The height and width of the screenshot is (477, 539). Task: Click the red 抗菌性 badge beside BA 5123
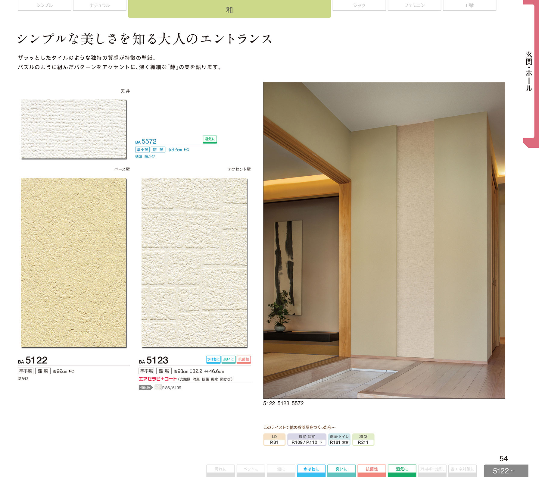point(244,359)
